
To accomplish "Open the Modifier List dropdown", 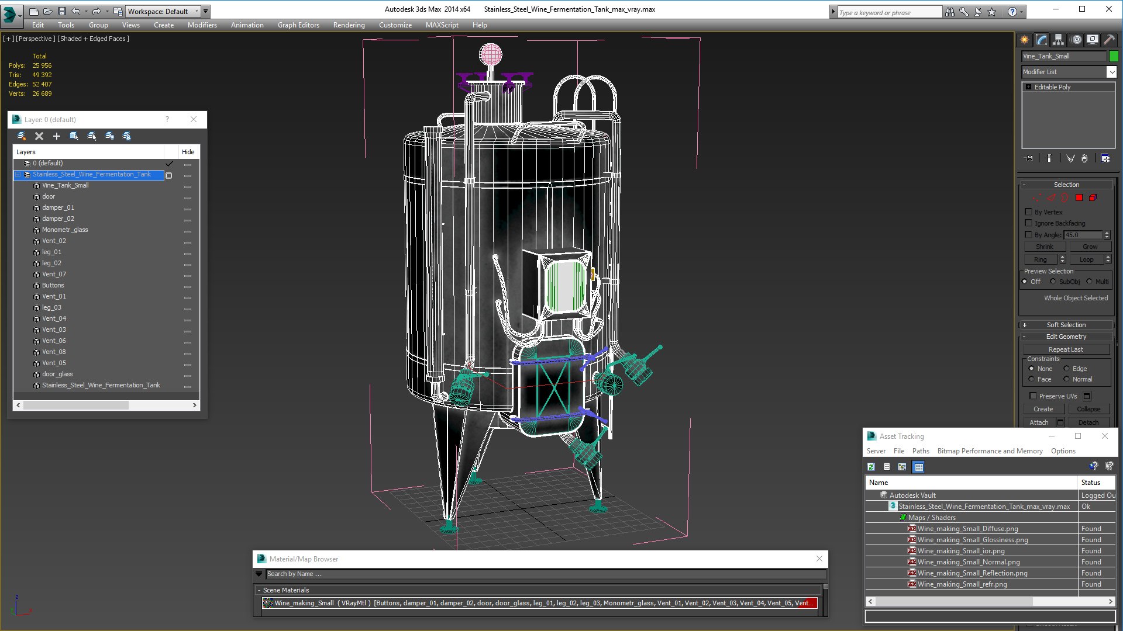I will tap(1111, 72).
